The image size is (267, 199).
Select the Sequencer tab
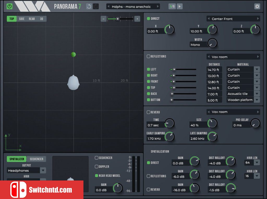(37, 159)
